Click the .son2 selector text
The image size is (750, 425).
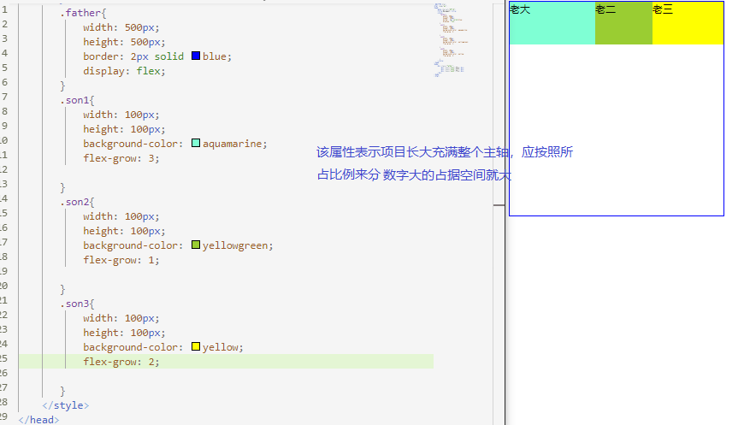tap(74, 202)
